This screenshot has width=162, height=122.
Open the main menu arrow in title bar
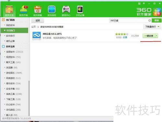pyautogui.click(x=144, y=4)
